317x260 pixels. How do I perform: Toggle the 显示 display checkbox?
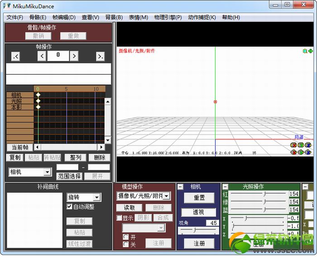[119, 218]
